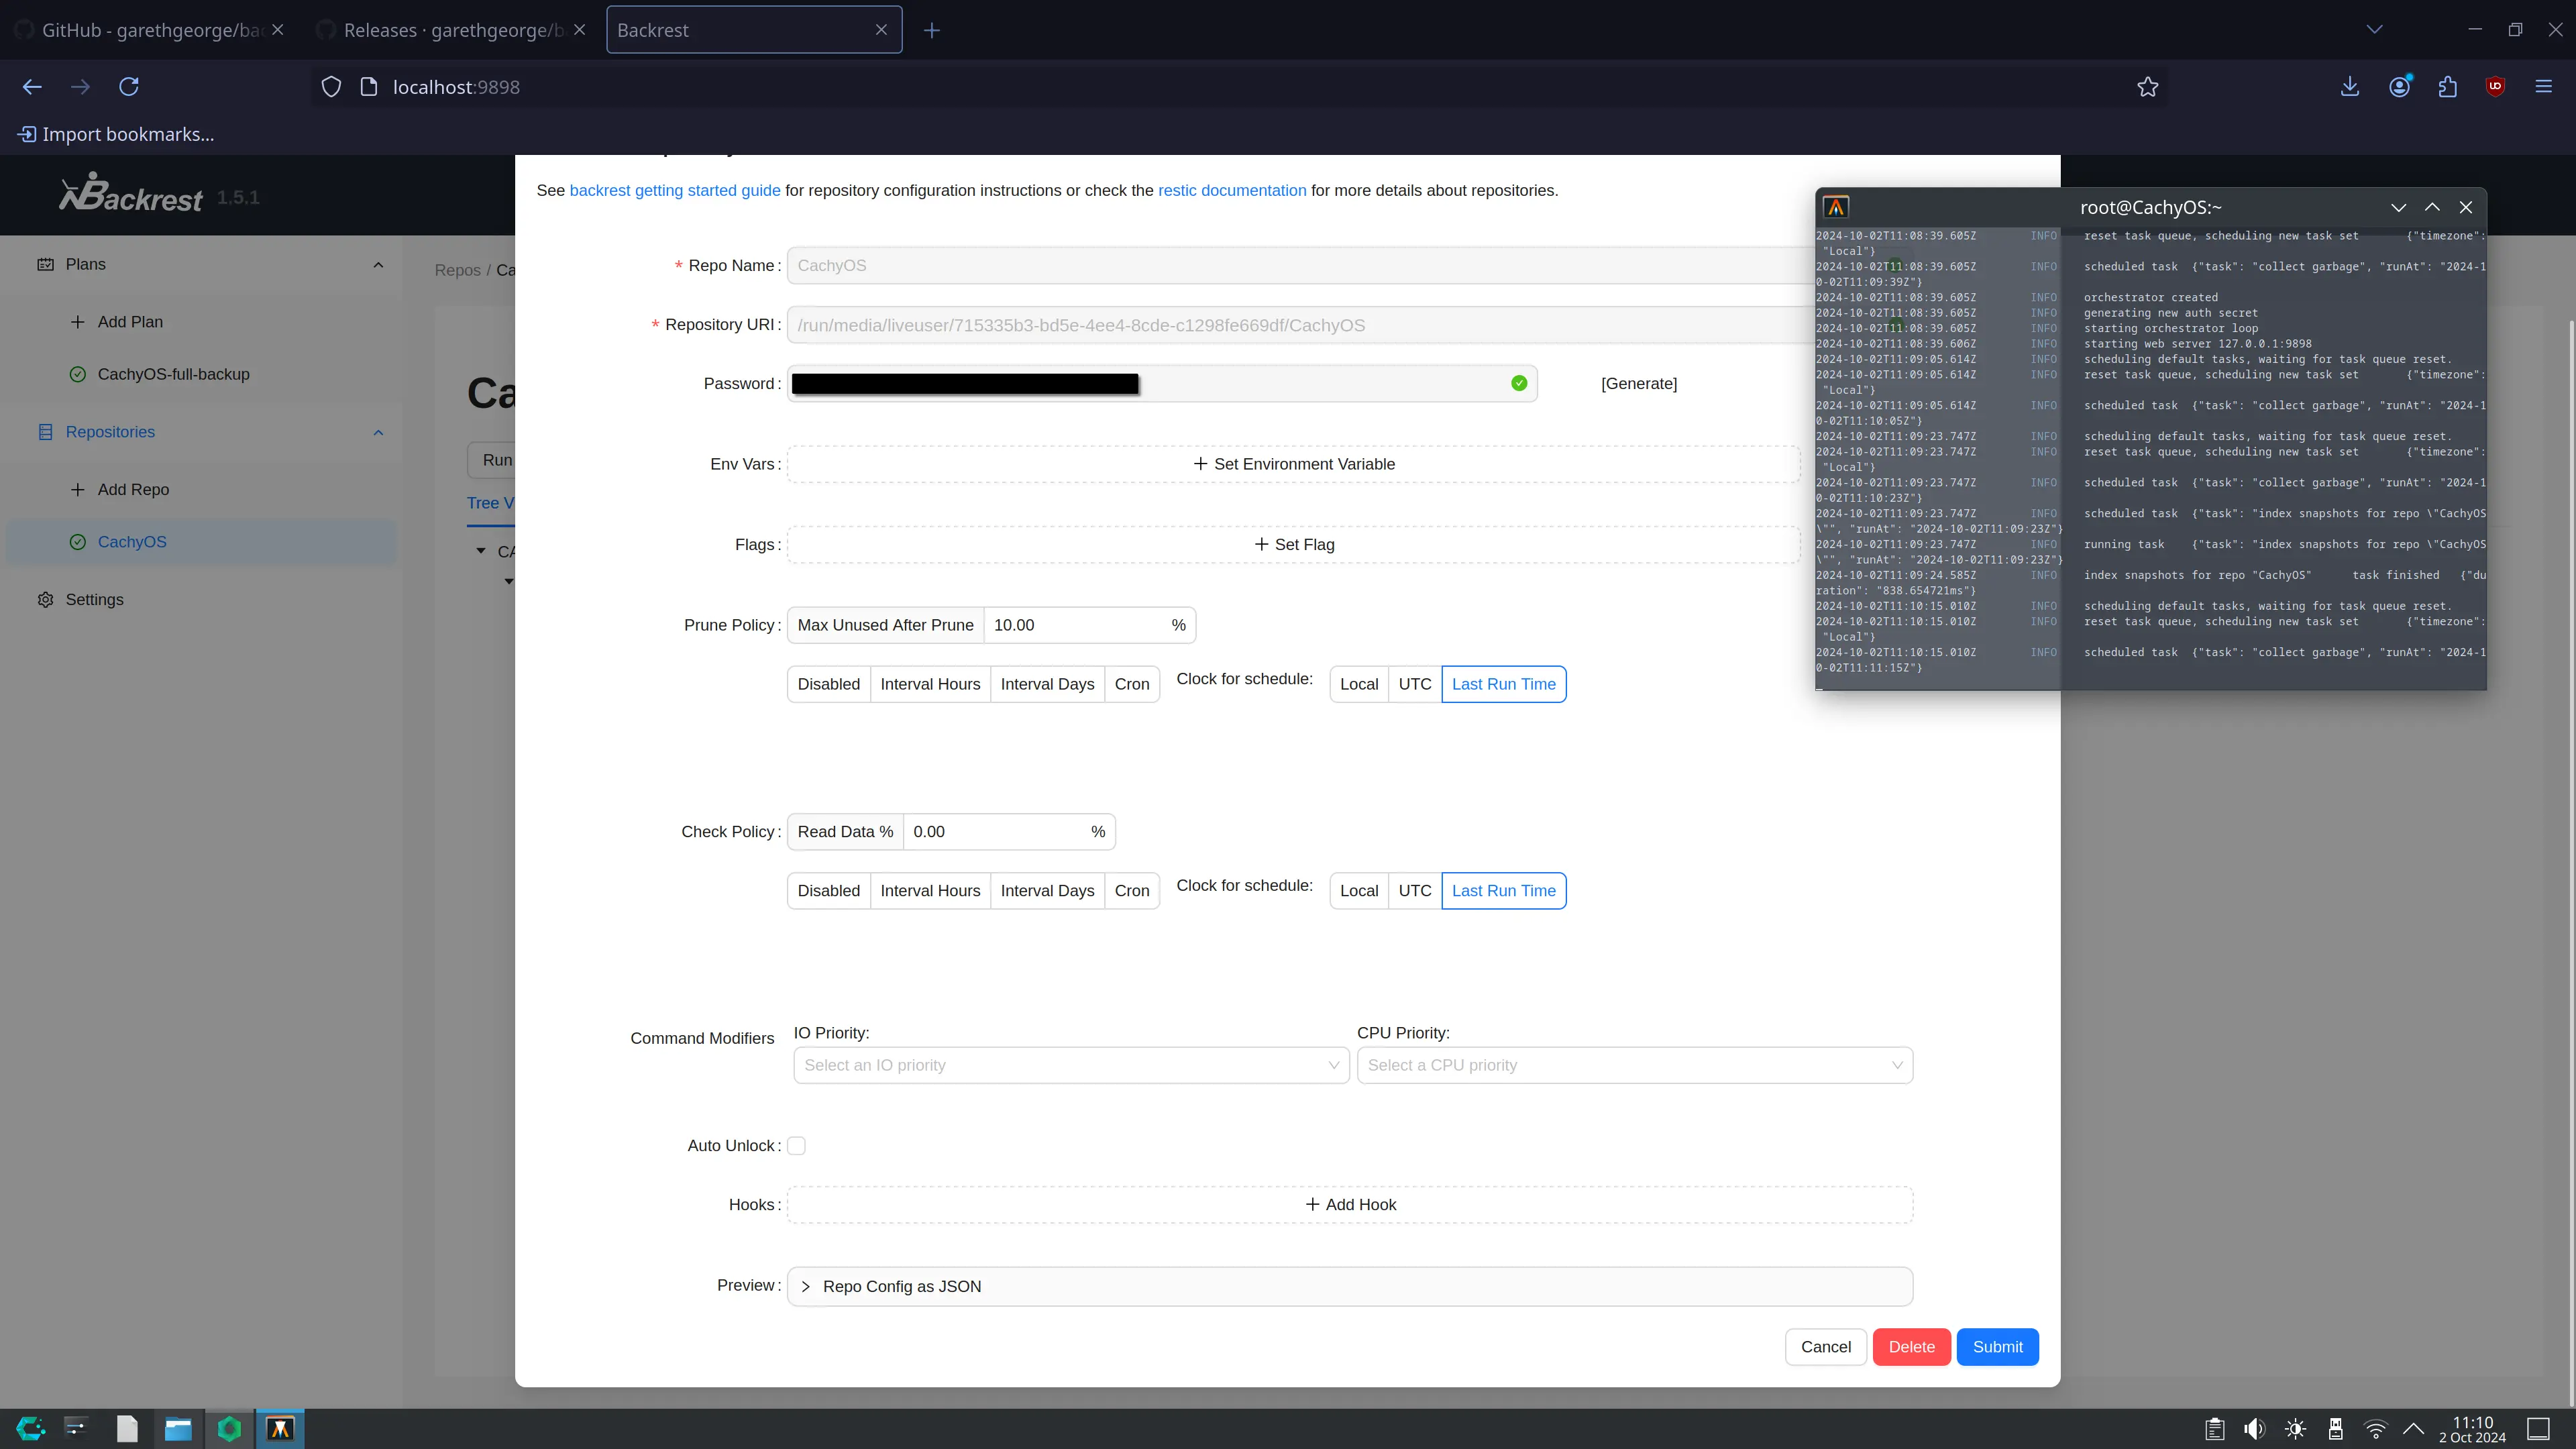Cancel the repository dialog
This screenshot has height=1449, width=2576.
pyautogui.click(x=1826, y=1347)
